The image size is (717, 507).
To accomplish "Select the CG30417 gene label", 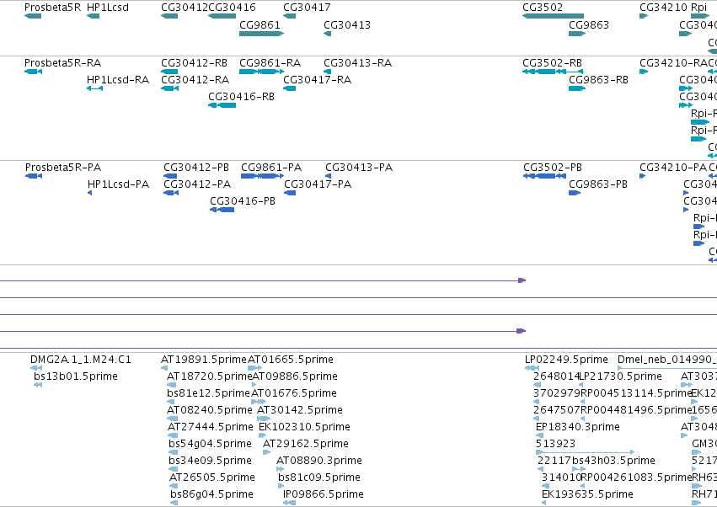I will pos(307,8).
